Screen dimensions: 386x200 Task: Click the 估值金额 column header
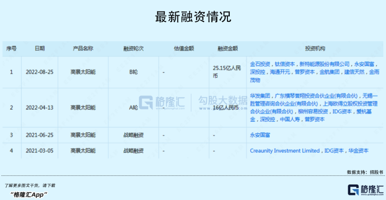pyautogui.click(x=184, y=48)
